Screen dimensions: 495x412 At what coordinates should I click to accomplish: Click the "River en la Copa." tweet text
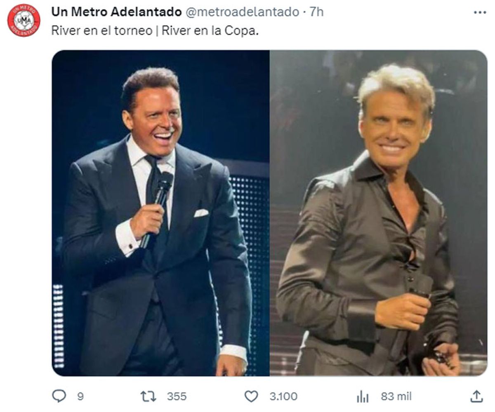[210, 31]
